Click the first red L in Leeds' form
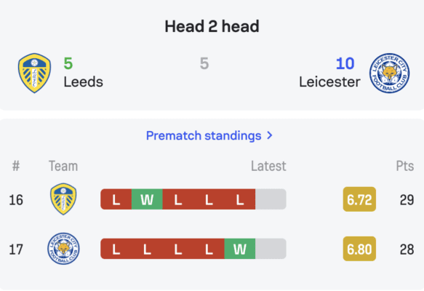Viewport: 424px width, 291px height. coord(116,199)
